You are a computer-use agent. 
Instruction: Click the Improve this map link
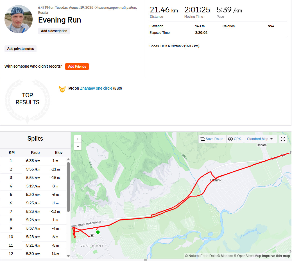276,256
